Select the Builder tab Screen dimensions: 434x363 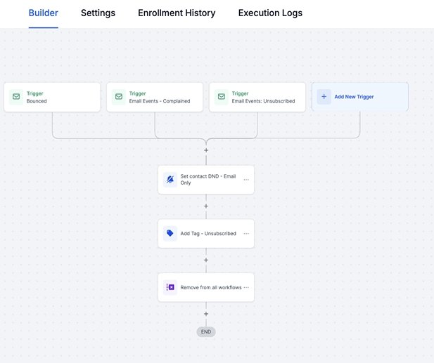[44, 13]
